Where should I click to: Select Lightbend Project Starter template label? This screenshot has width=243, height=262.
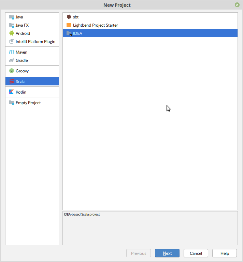pyautogui.click(x=96, y=25)
